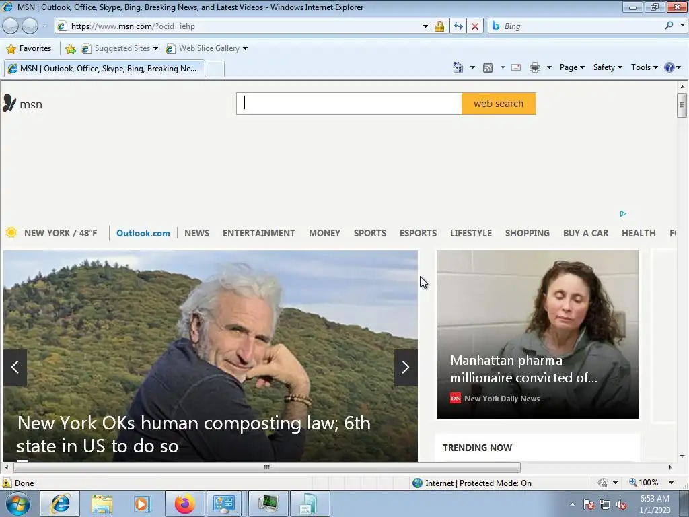
Task: Open Windows Start menu orb
Action: [x=17, y=504]
